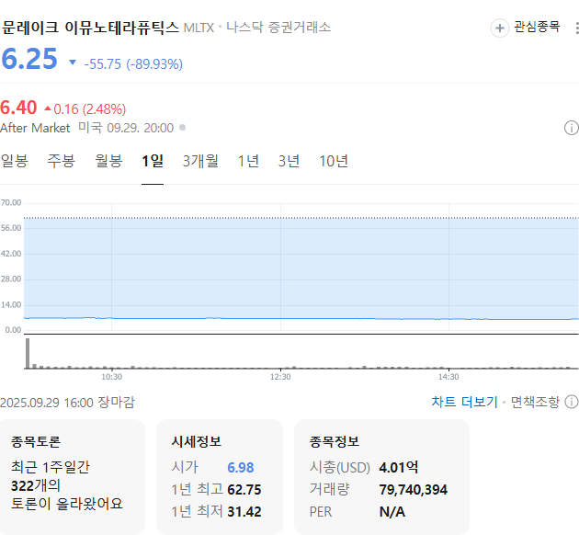
Task: Open the 종목토론 discussion card
Action: click(x=73, y=476)
